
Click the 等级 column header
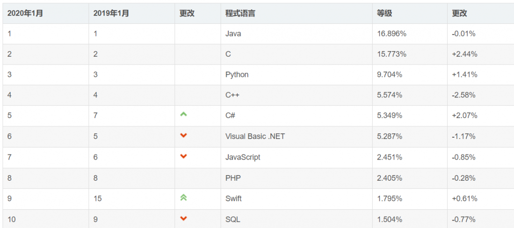[384, 13]
